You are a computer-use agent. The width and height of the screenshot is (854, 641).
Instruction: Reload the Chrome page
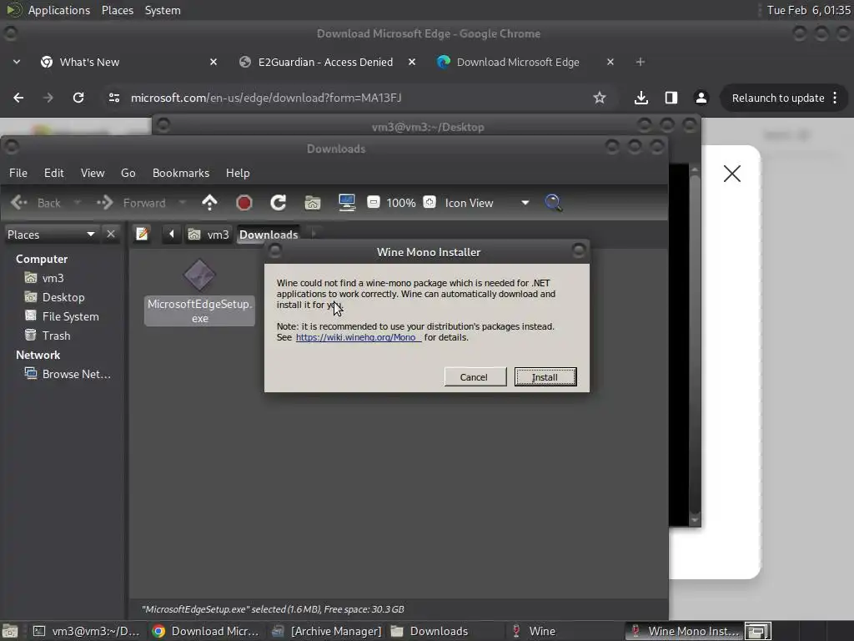point(78,98)
